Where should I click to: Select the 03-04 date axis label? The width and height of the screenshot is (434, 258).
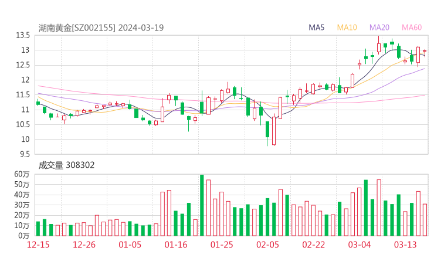point(360,245)
